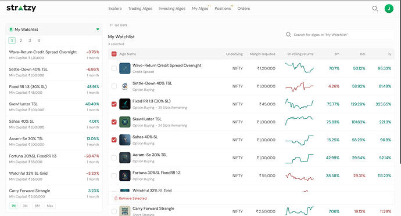Sort by 1m rolling returns column header
Viewport: 401px width, 216px height.
(x=300, y=54)
